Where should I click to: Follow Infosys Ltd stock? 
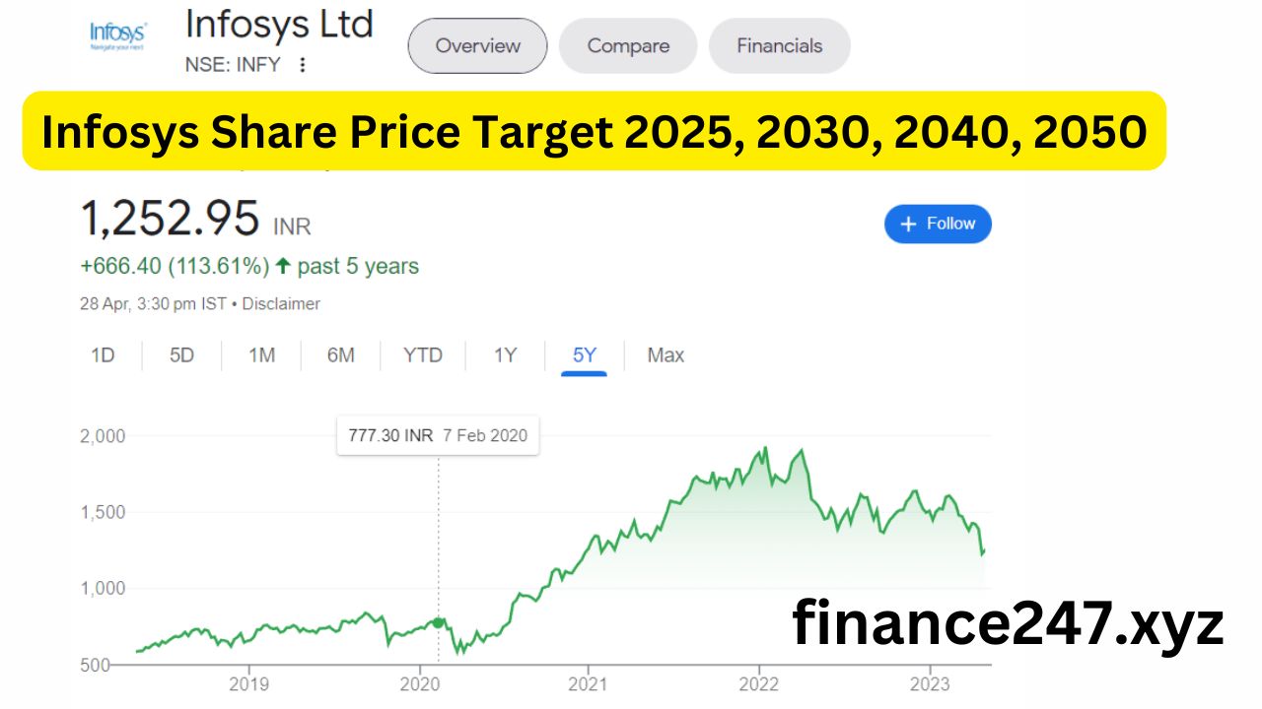(938, 225)
